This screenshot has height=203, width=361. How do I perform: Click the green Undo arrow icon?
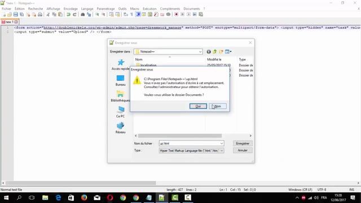68,15
